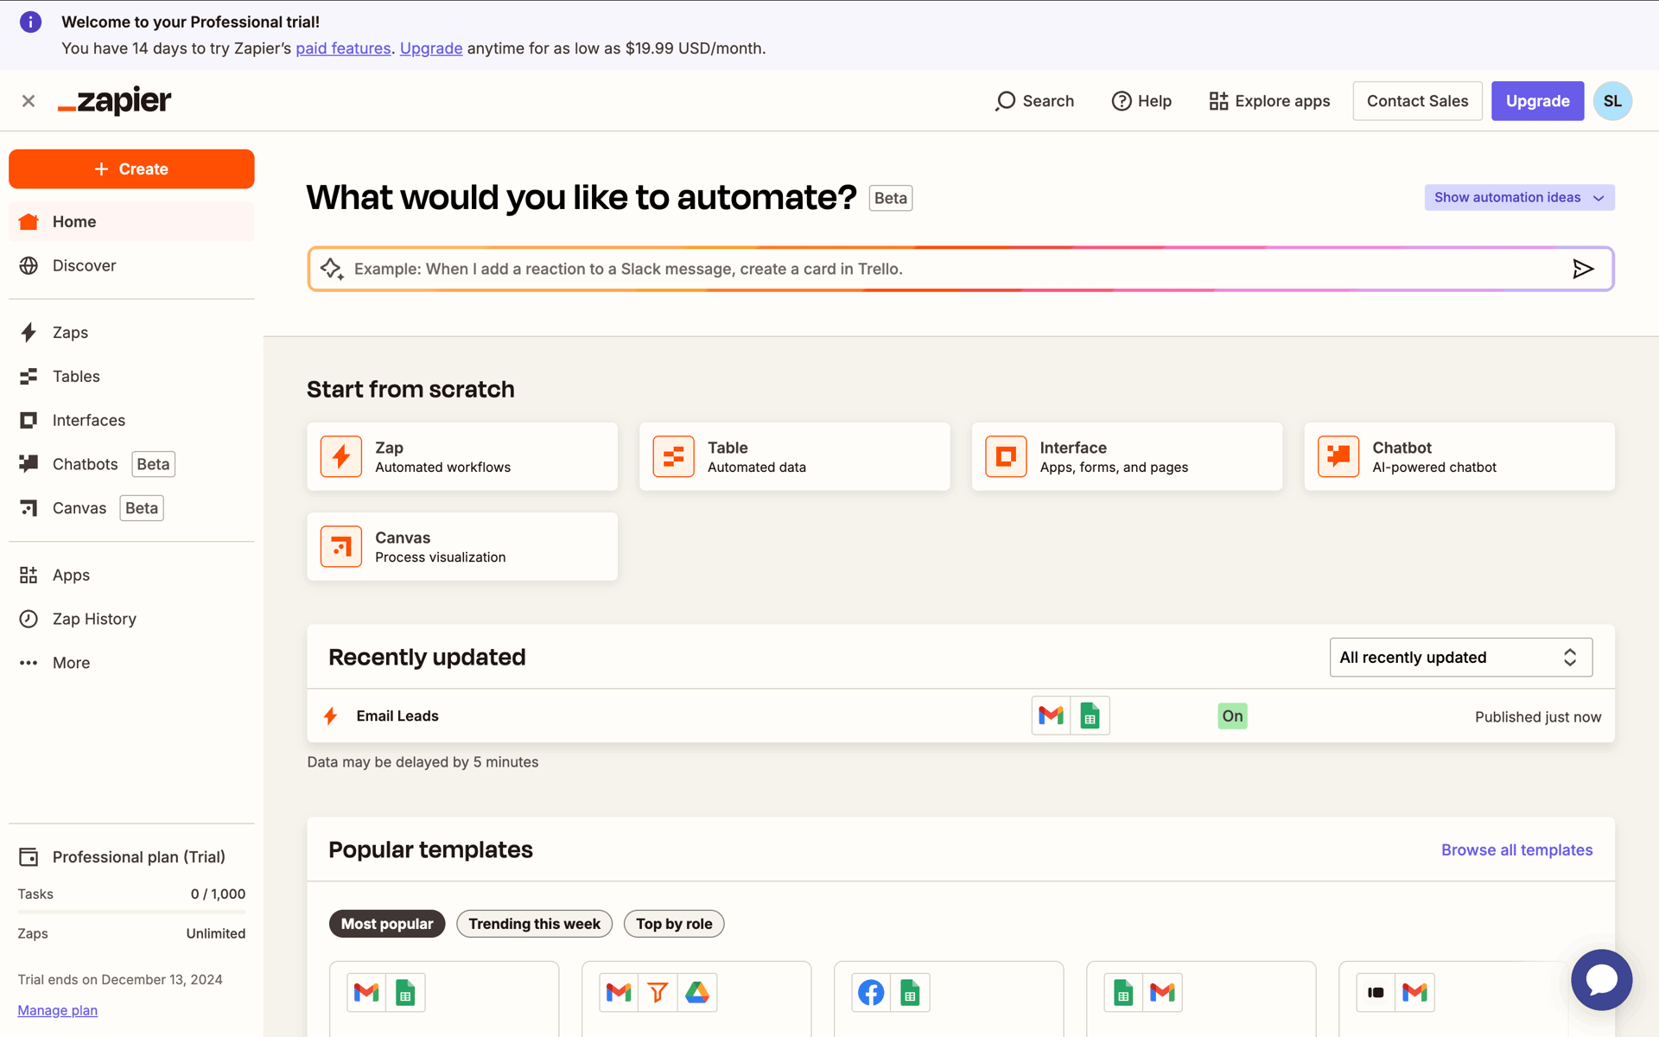Screen dimensions: 1659x1037
Task: Close the sidebar with the X icon
Action: click(29, 101)
